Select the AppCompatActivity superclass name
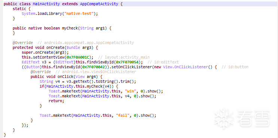278x138 pixels. click(99, 4)
